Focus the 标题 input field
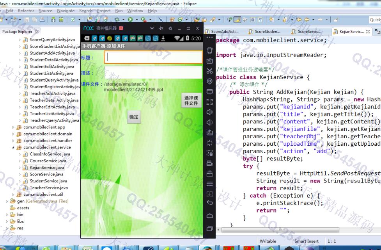 (153, 57)
